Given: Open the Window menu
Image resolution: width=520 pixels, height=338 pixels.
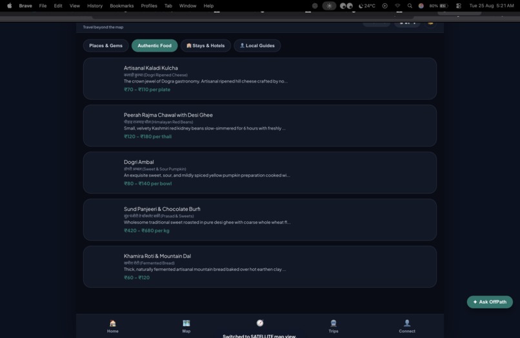Looking at the screenshot, I should (188, 6).
